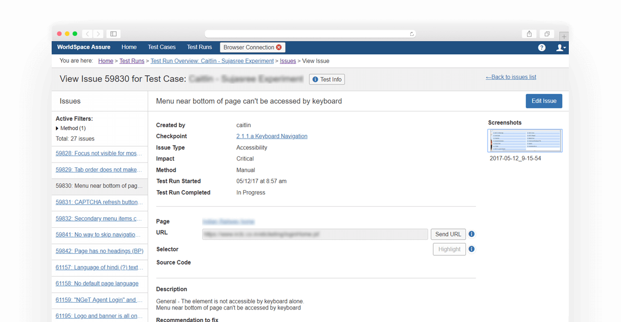Screen dimensions: 621x322
Task: Open the Test Runs menu item
Action: coord(199,47)
